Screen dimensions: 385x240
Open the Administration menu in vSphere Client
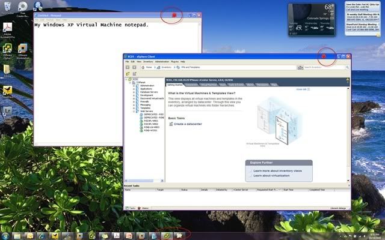(162, 62)
